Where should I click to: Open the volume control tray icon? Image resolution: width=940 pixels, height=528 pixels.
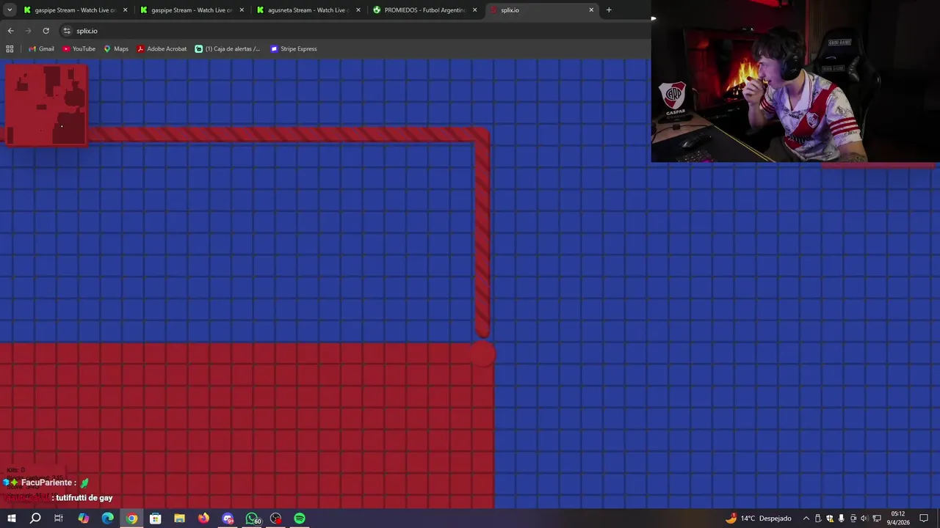click(x=864, y=518)
